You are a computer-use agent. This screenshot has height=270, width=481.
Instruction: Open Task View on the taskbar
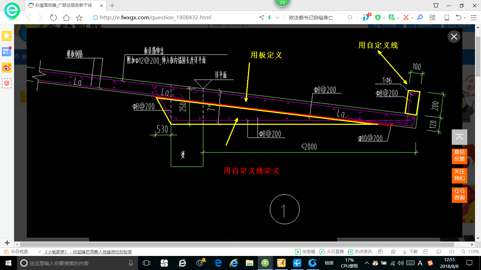point(146,263)
